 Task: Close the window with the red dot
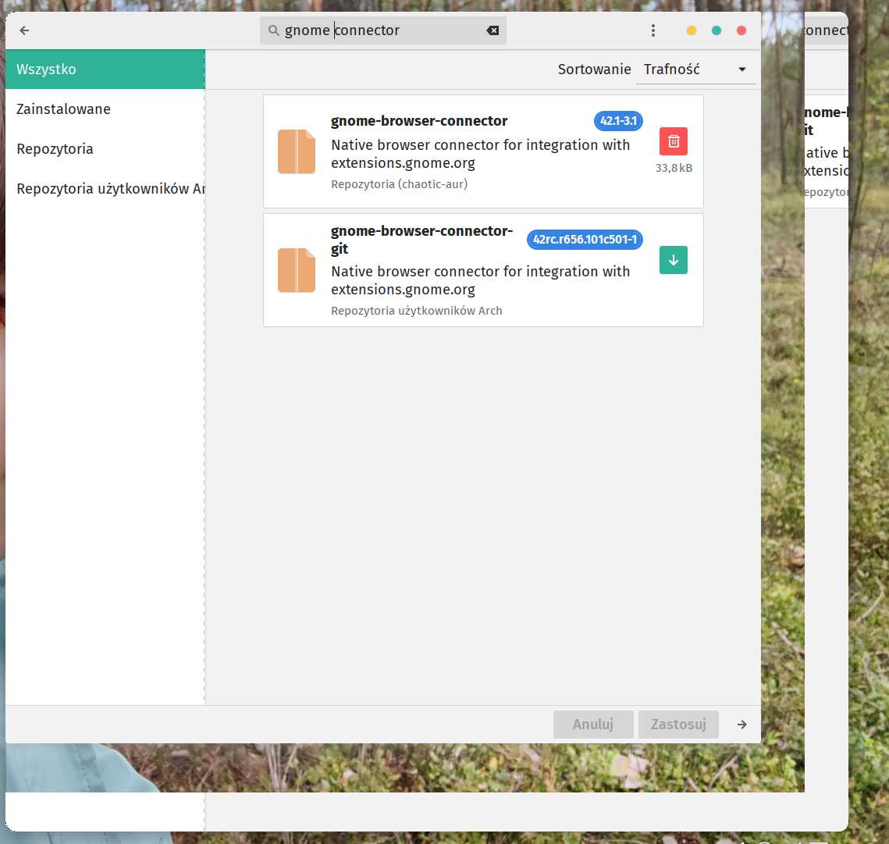741,30
